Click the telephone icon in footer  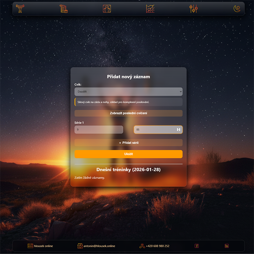click(142, 246)
